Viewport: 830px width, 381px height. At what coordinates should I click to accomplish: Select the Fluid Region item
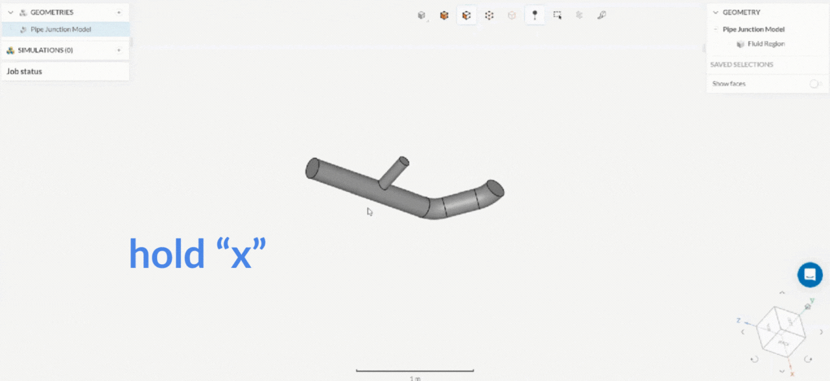click(x=765, y=44)
